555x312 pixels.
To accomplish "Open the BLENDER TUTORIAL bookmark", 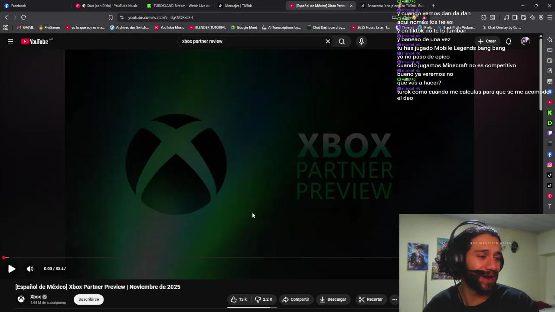I will pos(207,27).
